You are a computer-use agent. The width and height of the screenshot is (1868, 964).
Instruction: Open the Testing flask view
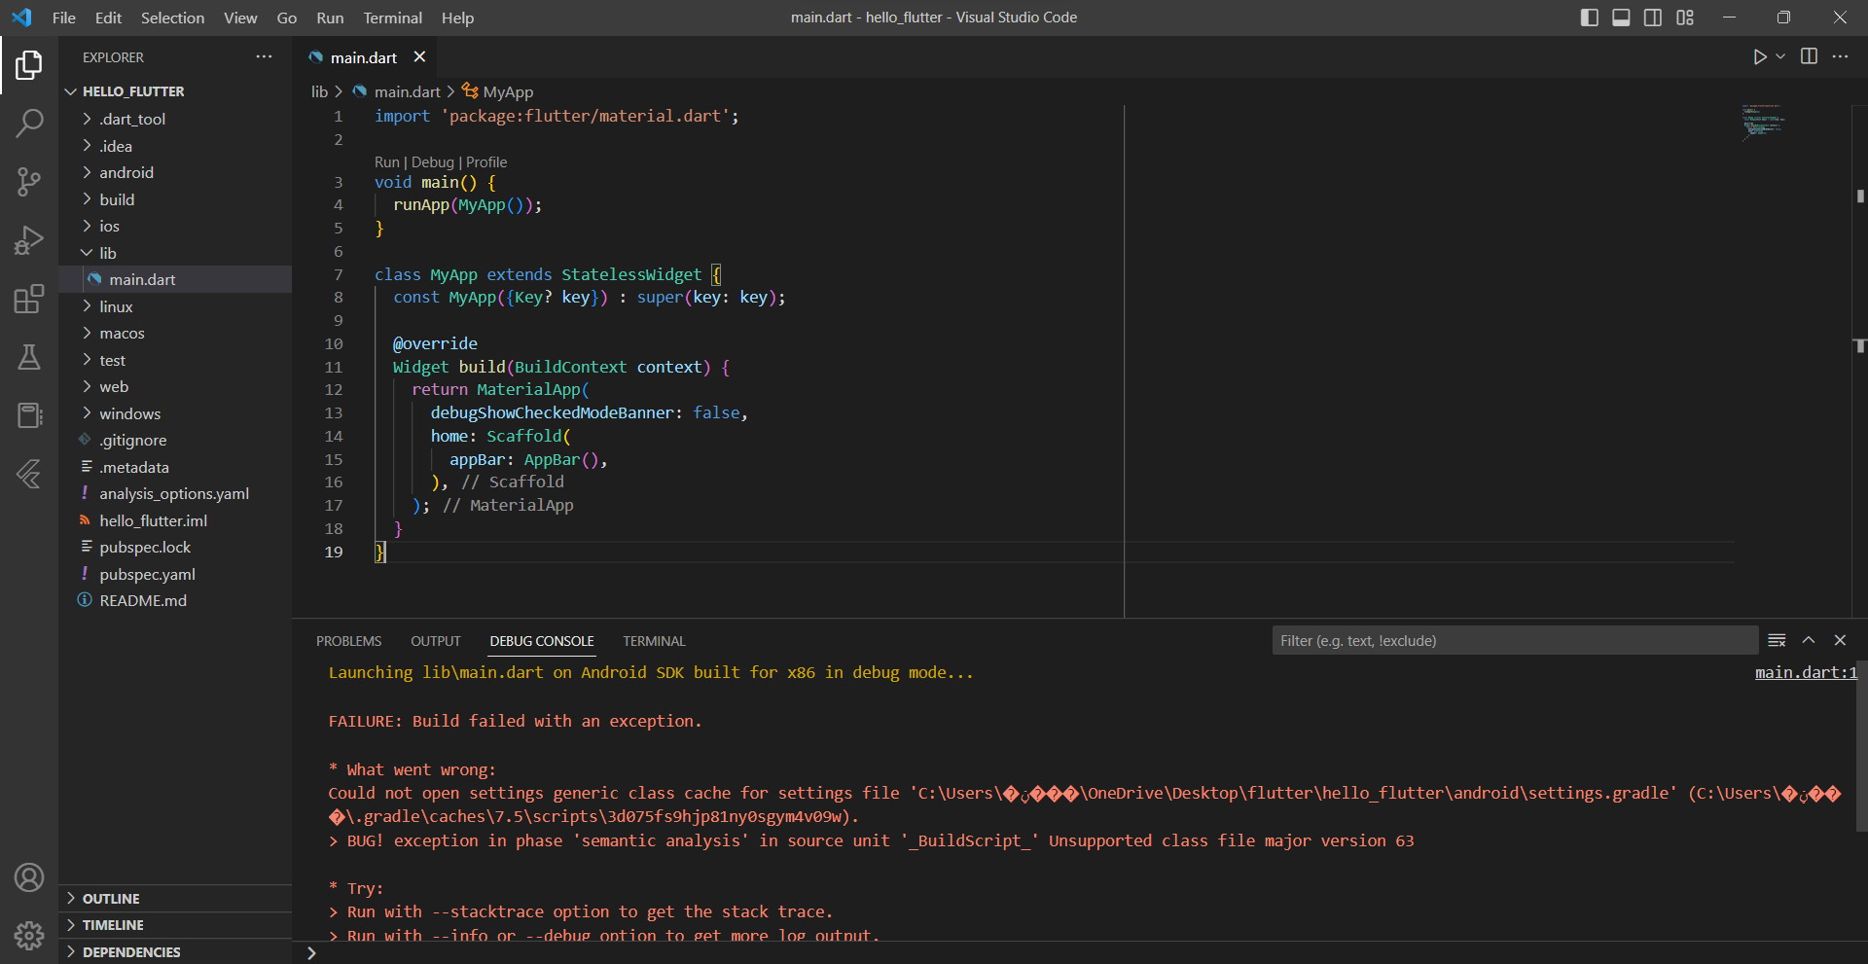click(x=29, y=357)
